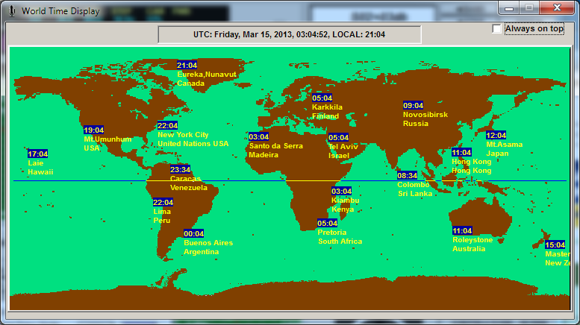Select the Pretoria South Africa label
The height and width of the screenshot is (325, 580).
(x=340, y=237)
